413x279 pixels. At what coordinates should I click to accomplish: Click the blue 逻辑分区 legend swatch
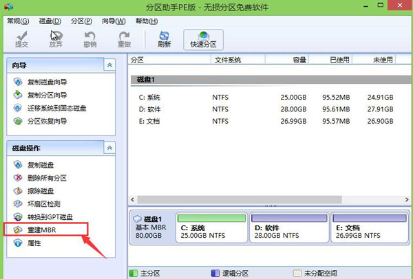[215, 274]
